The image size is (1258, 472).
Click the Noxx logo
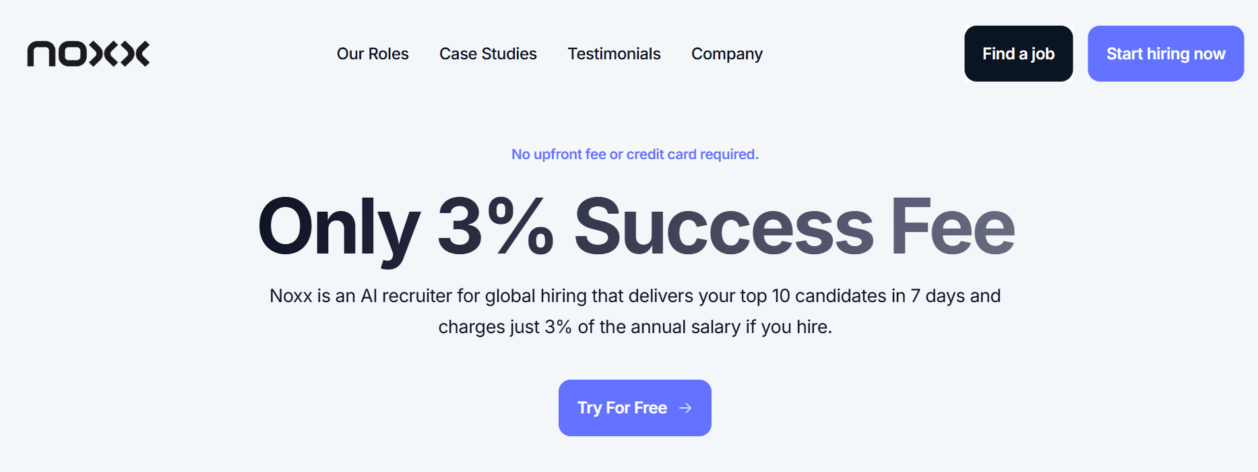88,54
